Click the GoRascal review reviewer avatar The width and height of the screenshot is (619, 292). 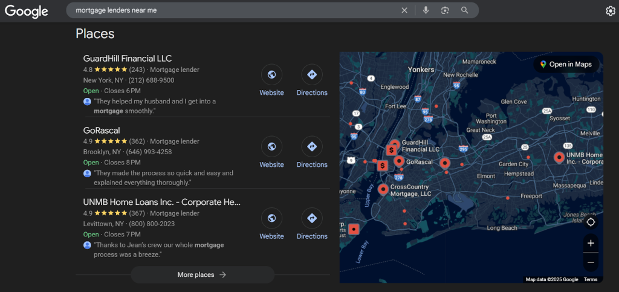pyautogui.click(x=87, y=174)
